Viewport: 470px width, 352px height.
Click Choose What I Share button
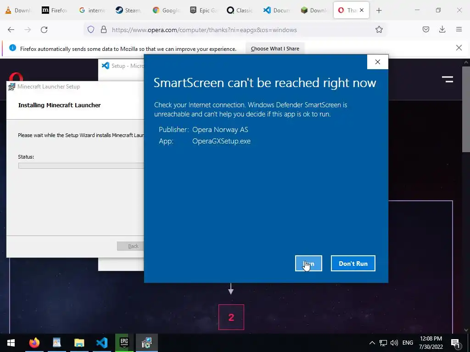275,49
